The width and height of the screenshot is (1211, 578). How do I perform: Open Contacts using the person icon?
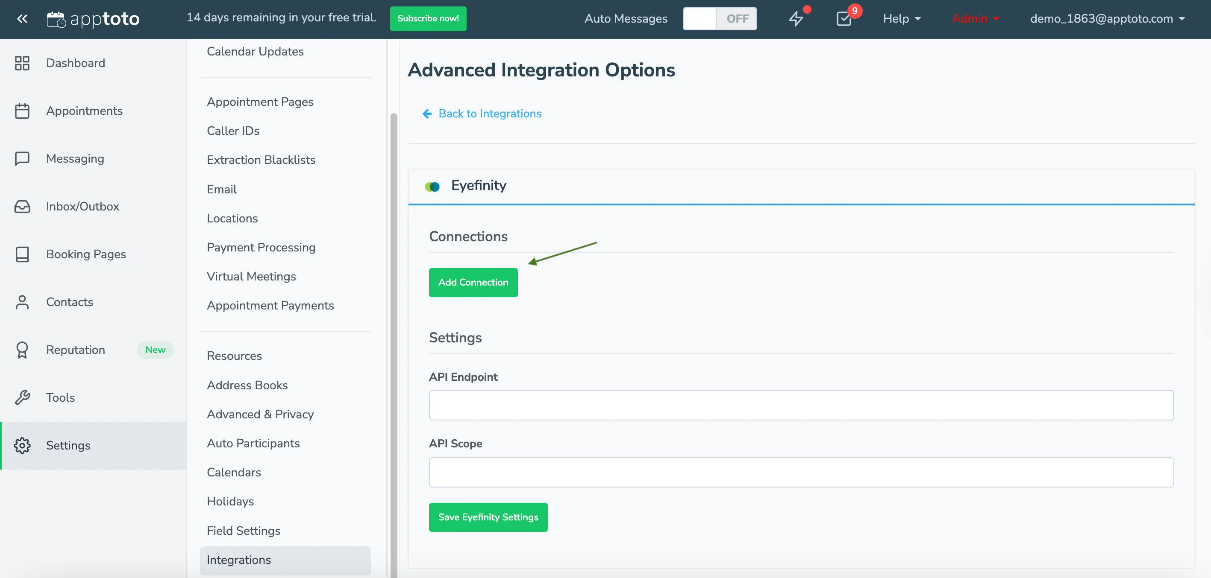[22, 302]
